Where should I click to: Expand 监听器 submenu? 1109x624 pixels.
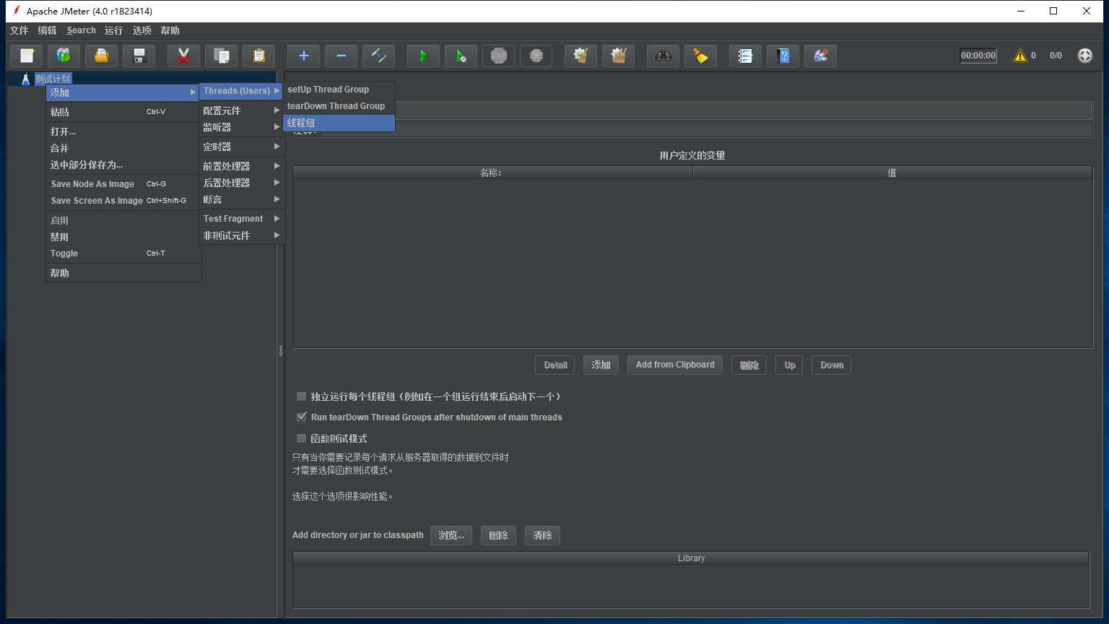pos(241,127)
